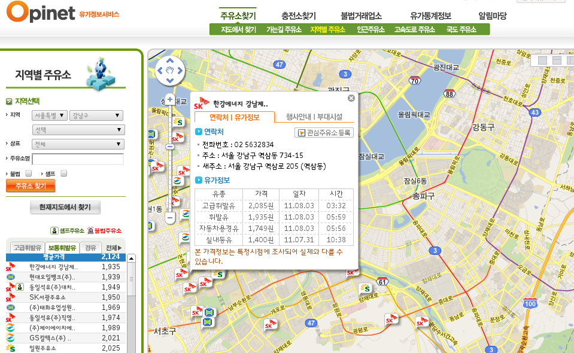Switch to the 행사안내 | 부대시설 tab
Screen dimensions: 574x353
(314, 117)
